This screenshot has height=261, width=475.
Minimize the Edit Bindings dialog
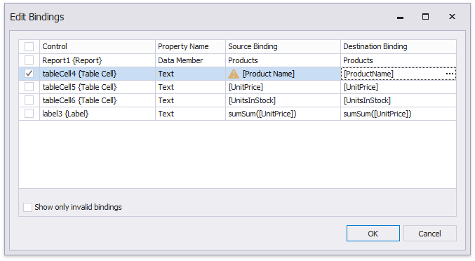(400, 18)
